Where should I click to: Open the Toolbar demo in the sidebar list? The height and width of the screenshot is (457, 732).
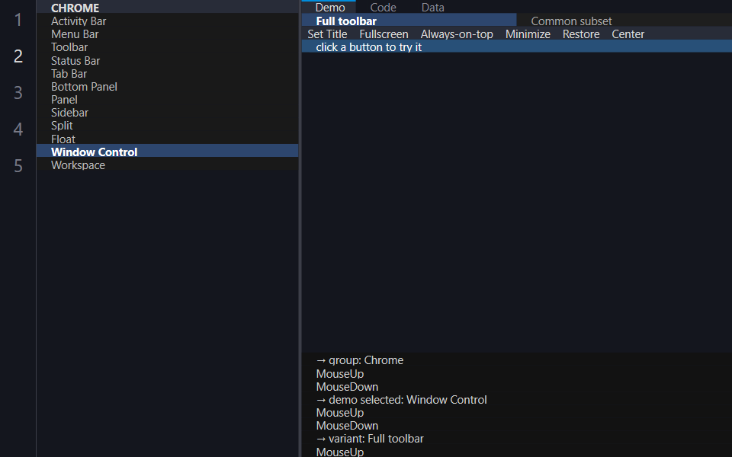[167, 47]
